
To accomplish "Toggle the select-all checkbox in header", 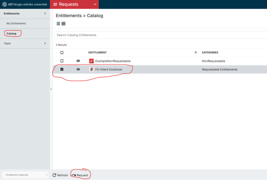I will 62,53.
